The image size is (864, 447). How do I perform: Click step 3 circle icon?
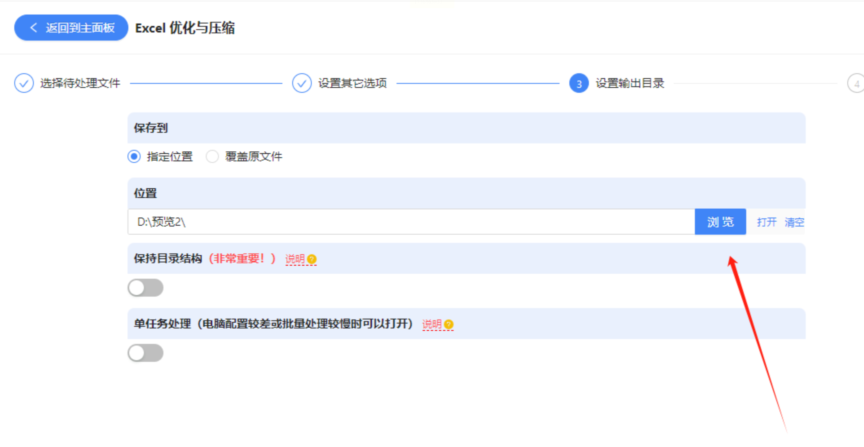coord(579,83)
